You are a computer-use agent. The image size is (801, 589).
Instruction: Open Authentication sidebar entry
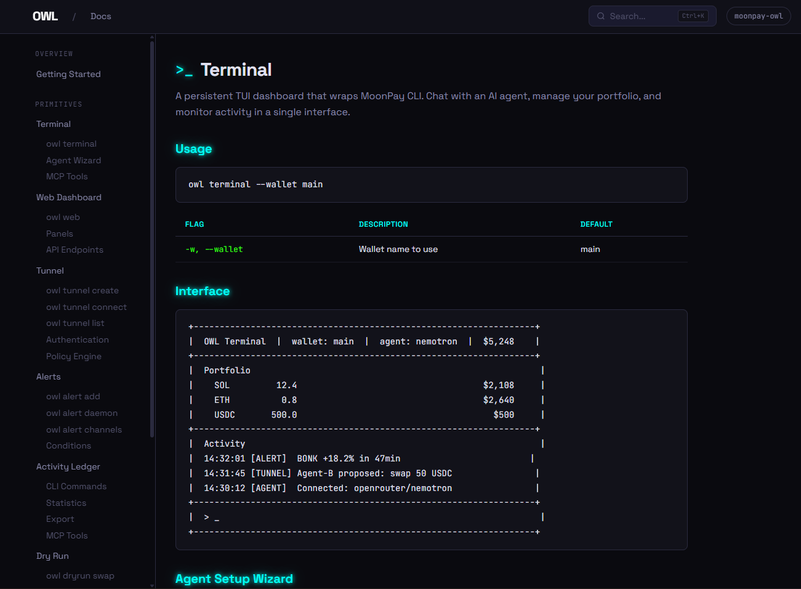pos(77,339)
